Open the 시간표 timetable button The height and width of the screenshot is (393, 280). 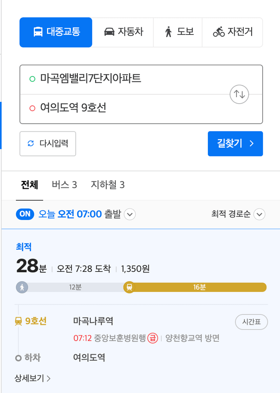[x=252, y=322]
